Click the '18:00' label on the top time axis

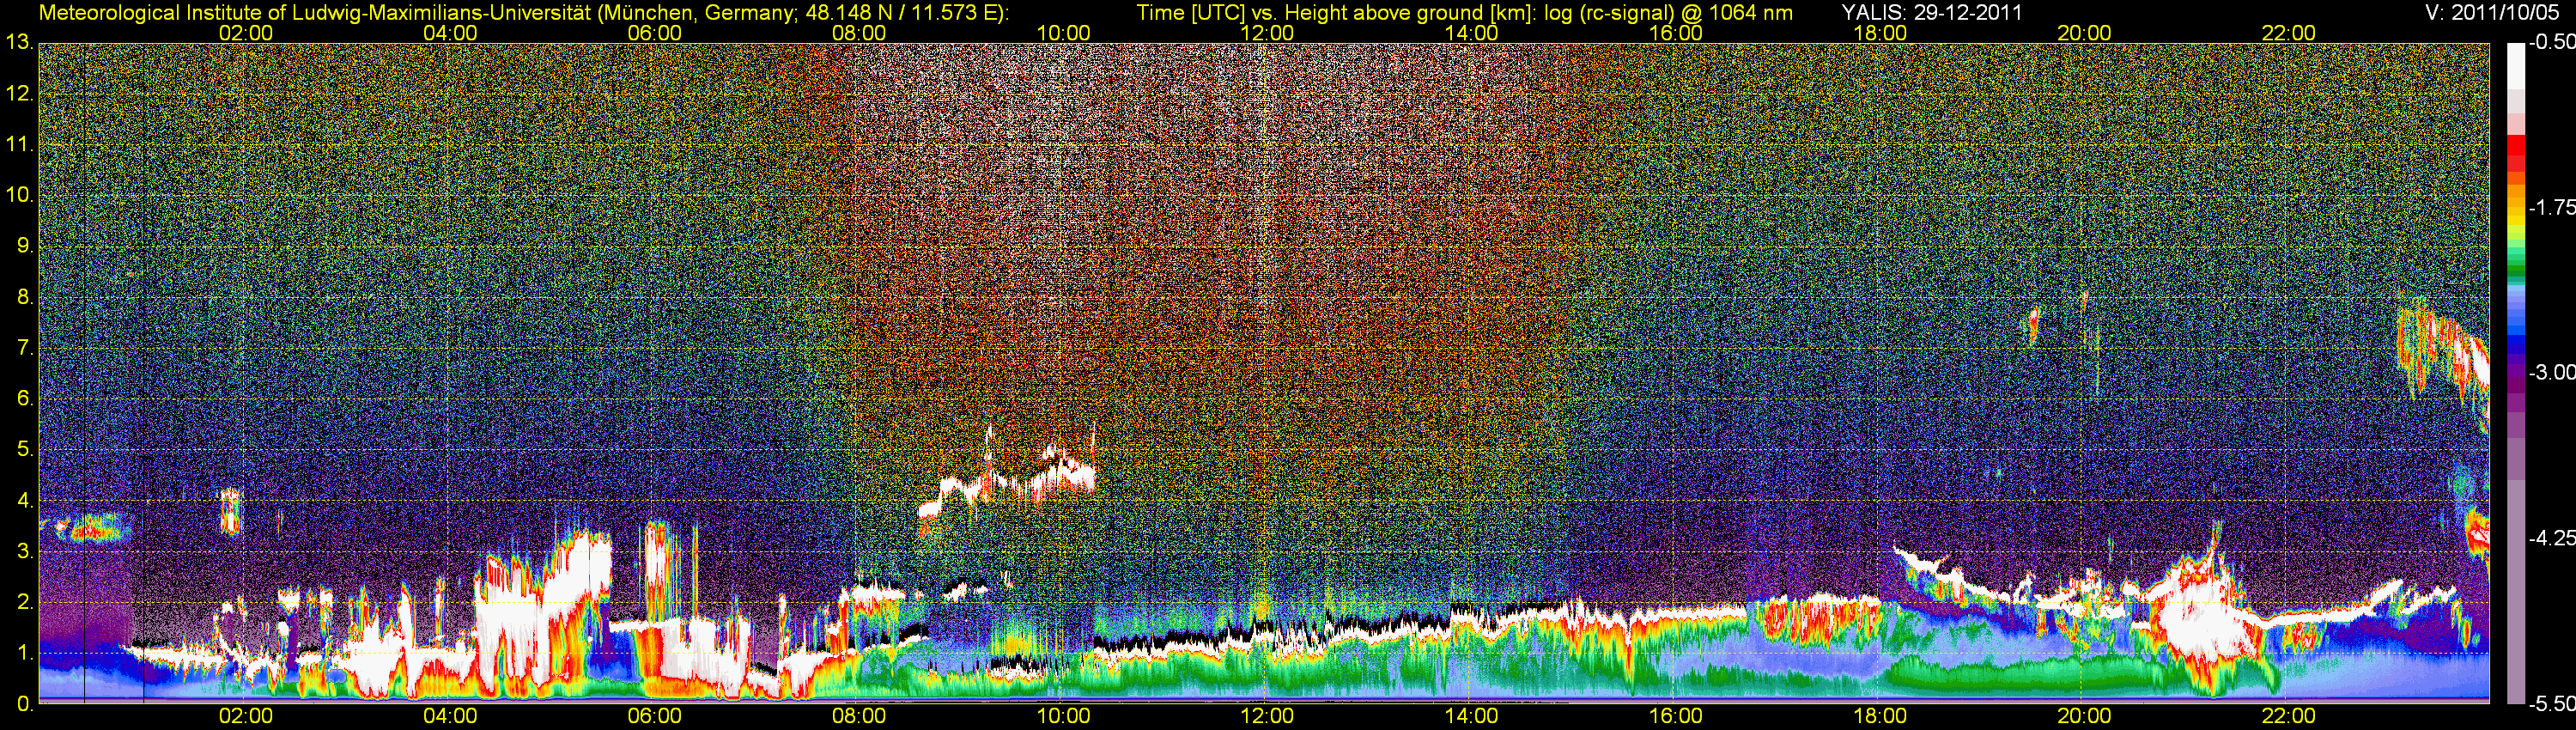point(1880,33)
